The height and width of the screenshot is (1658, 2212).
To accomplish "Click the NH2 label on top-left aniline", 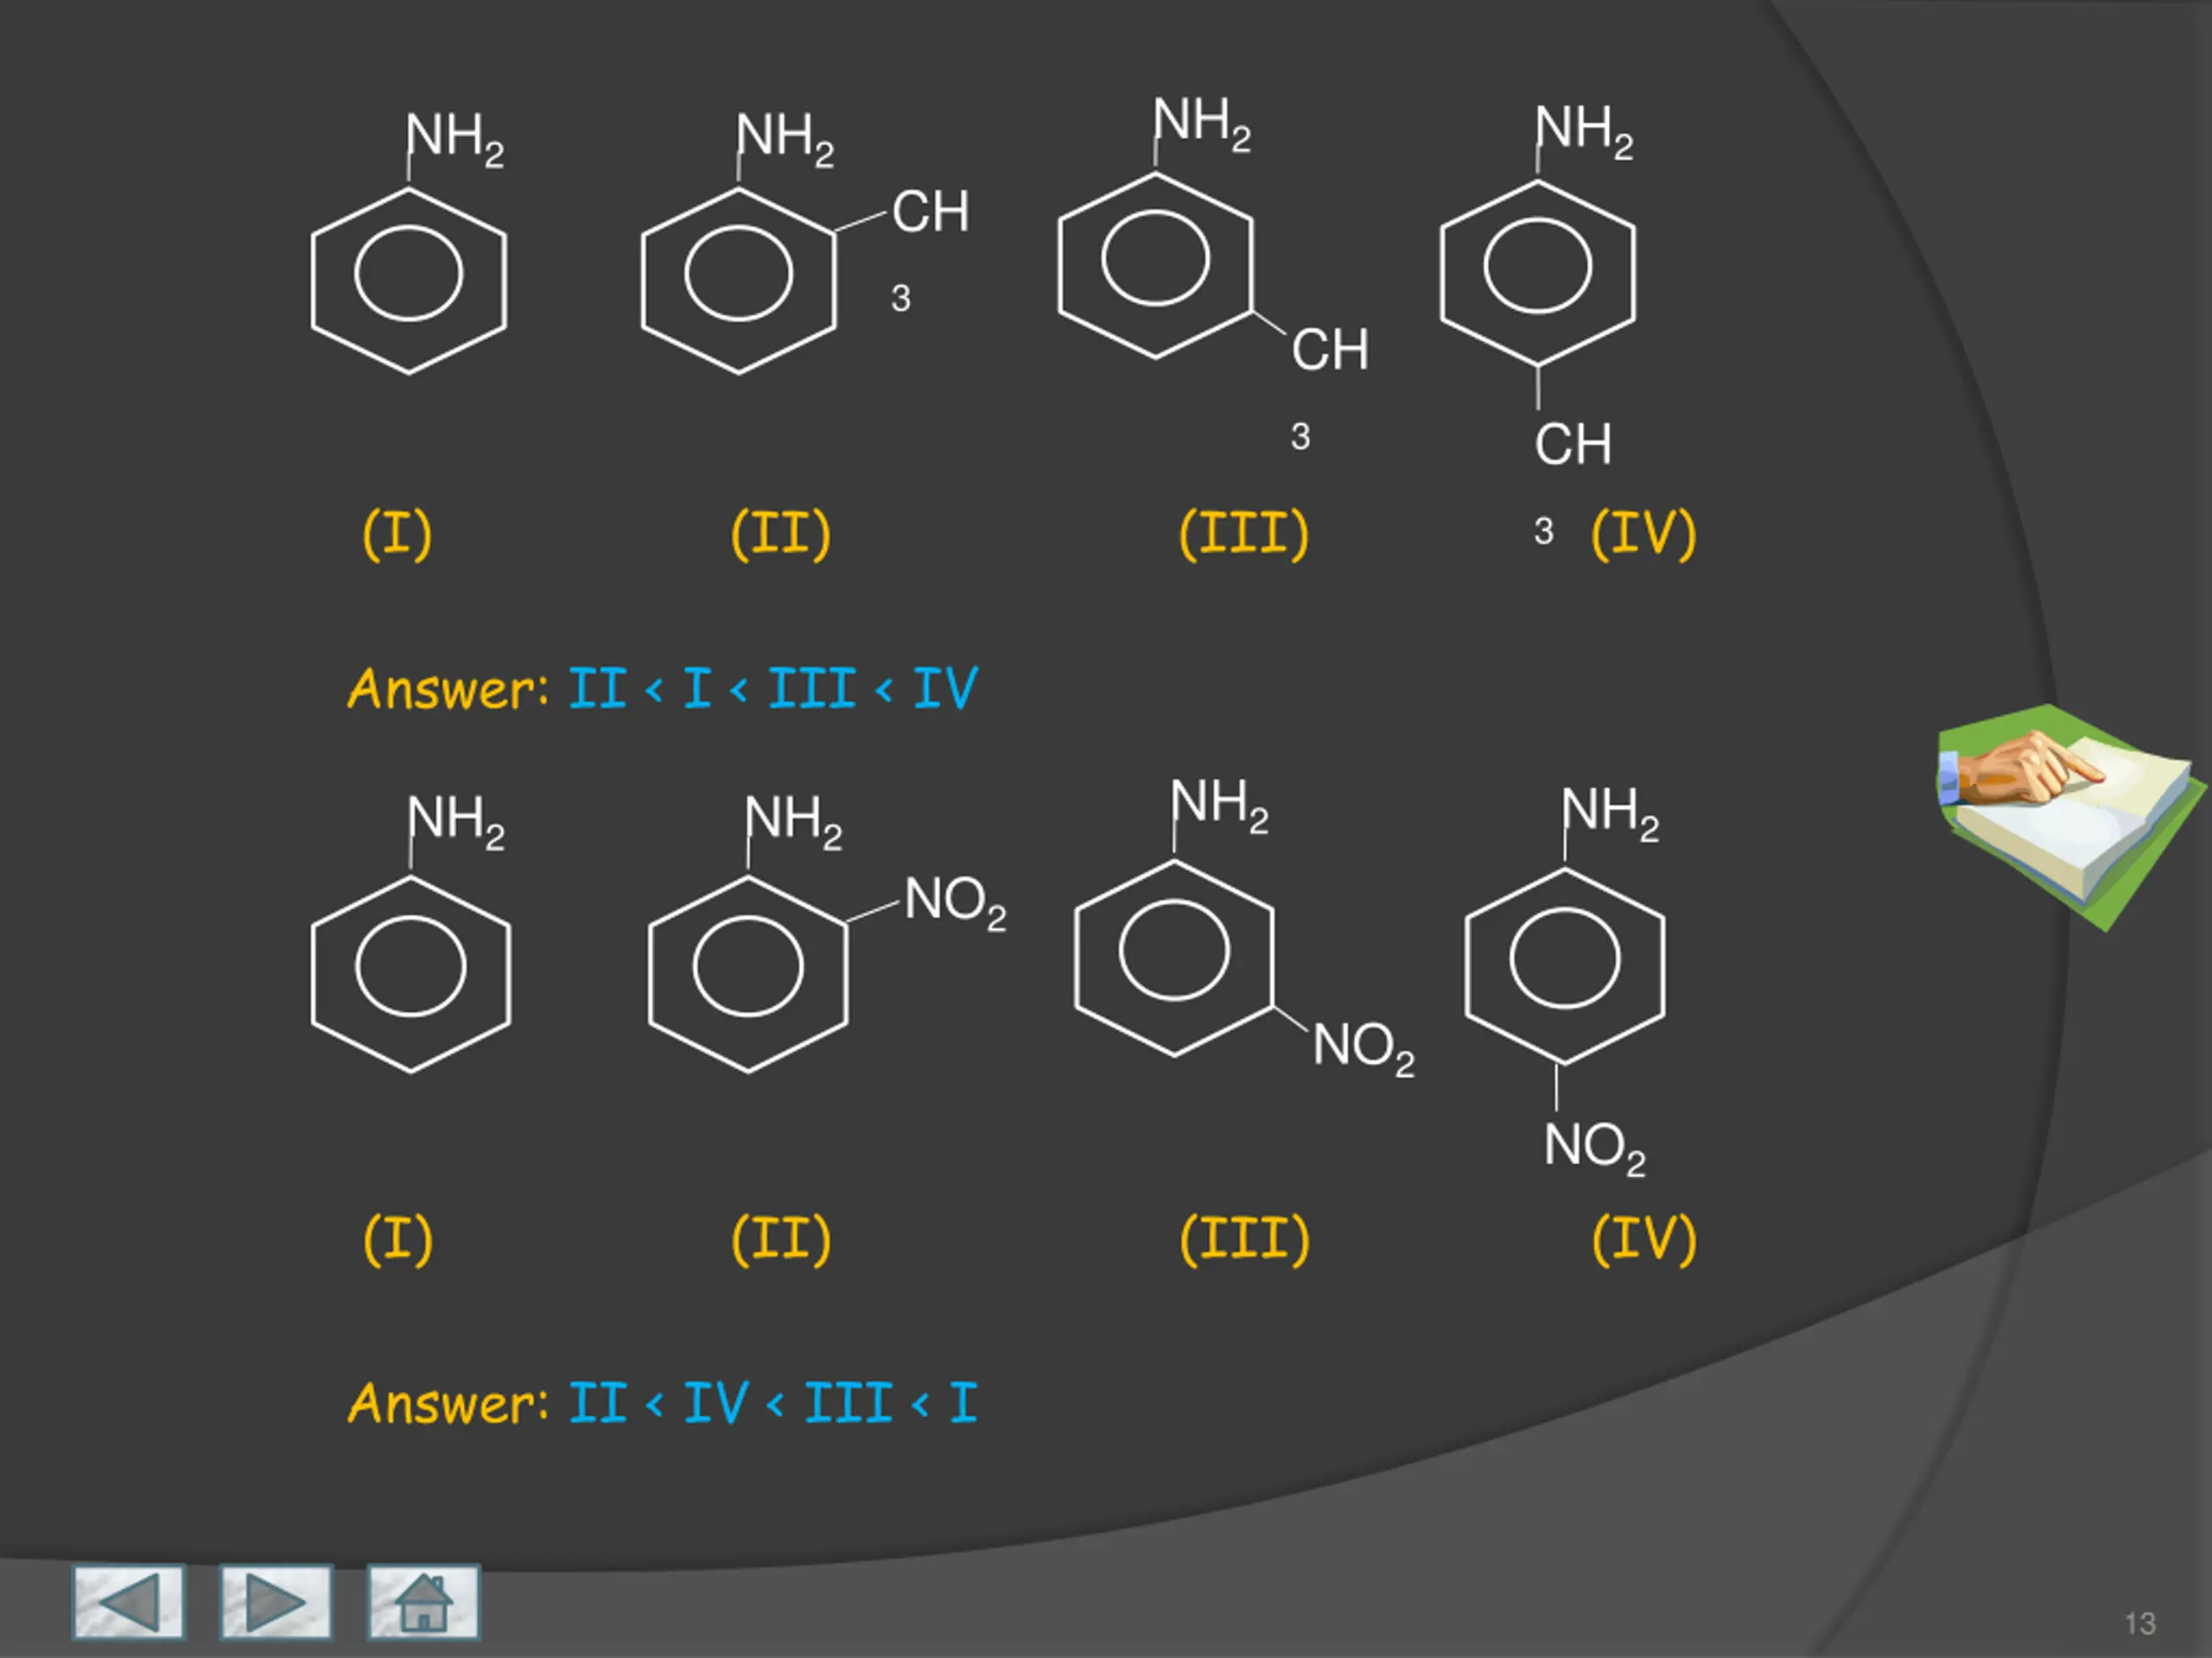I will click(x=454, y=138).
